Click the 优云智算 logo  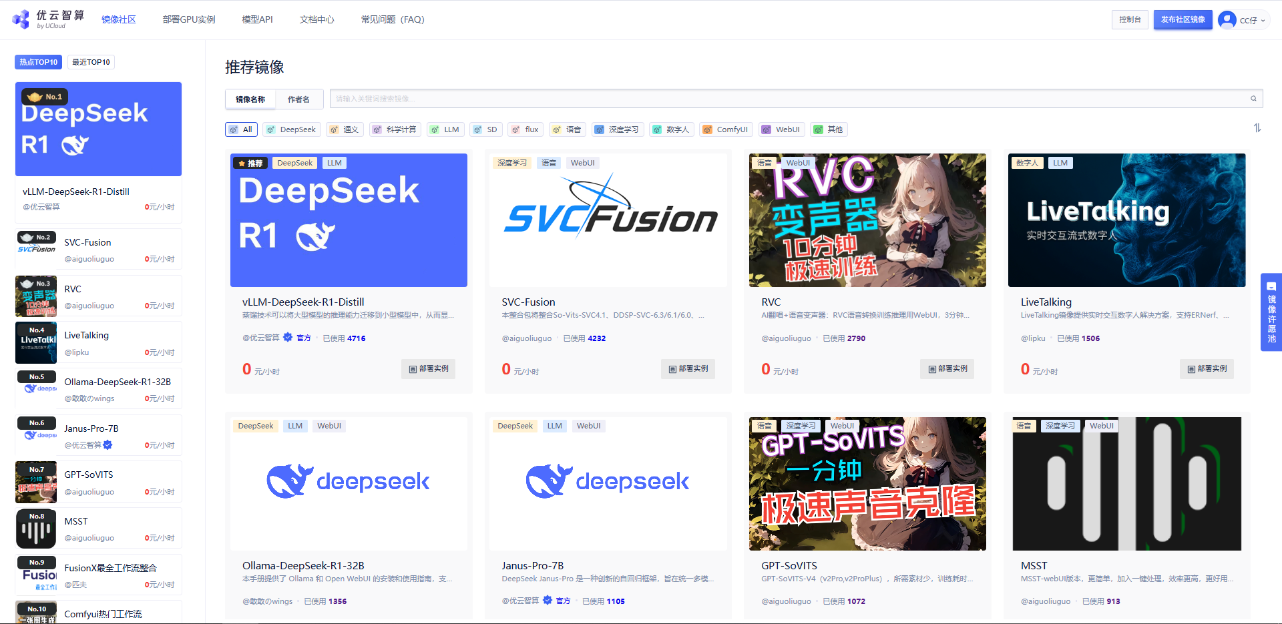48,19
